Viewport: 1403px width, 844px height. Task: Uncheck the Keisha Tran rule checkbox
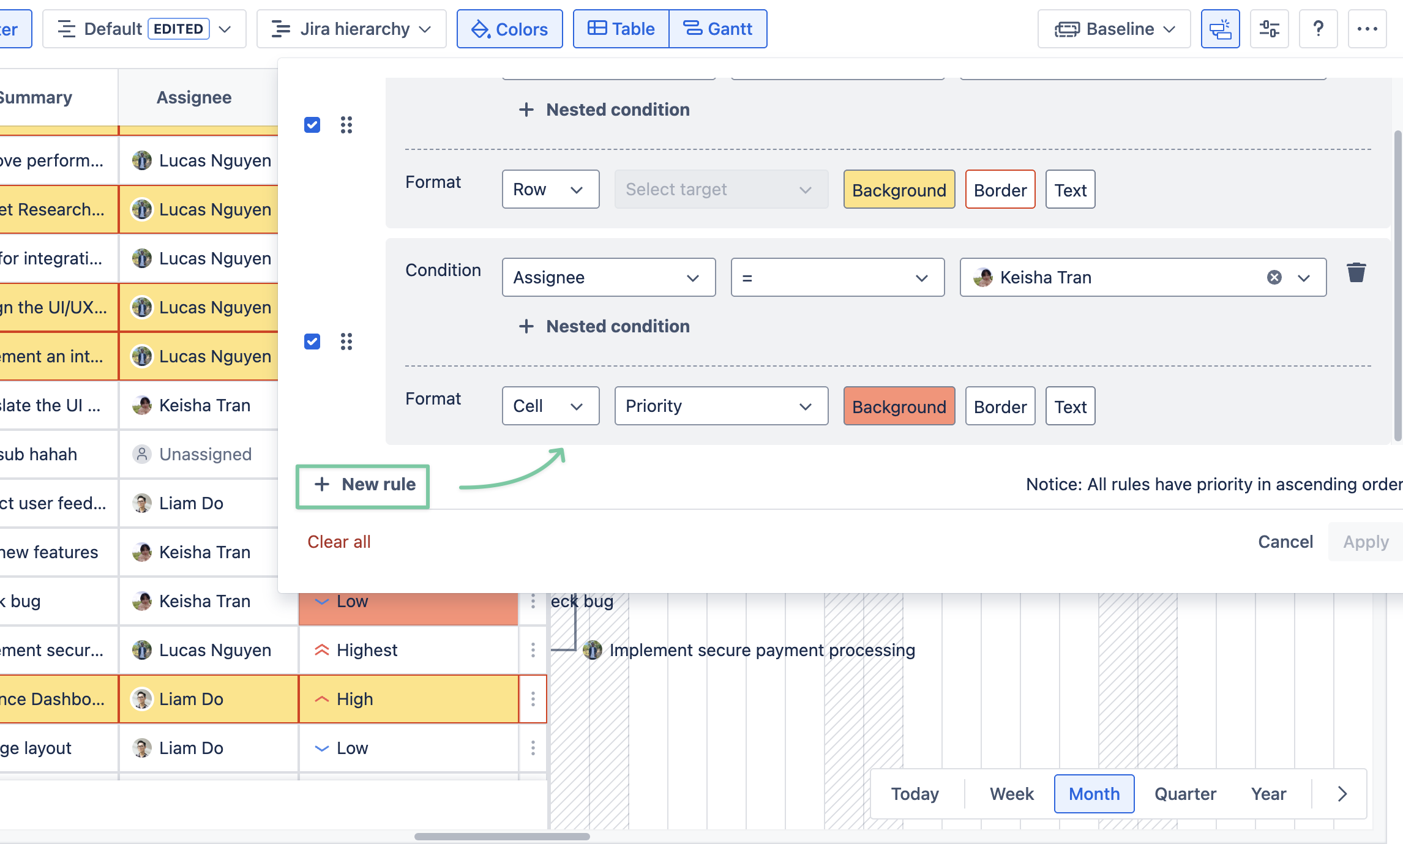[x=312, y=342]
